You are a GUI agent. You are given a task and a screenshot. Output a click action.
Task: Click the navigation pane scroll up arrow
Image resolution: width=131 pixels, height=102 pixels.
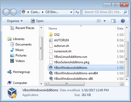(x=41, y=27)
